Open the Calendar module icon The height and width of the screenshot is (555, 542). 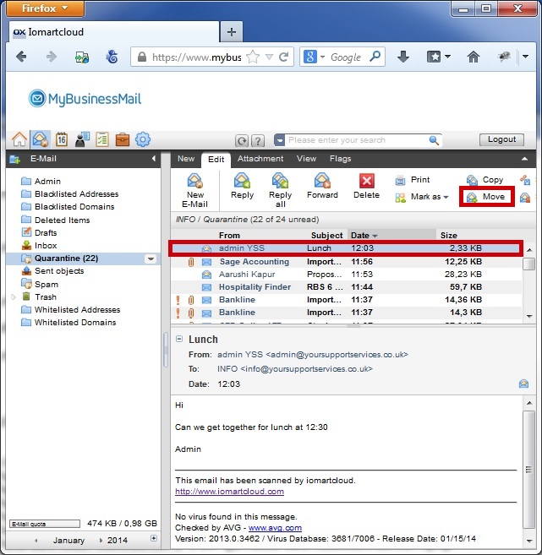coord(61,139)
